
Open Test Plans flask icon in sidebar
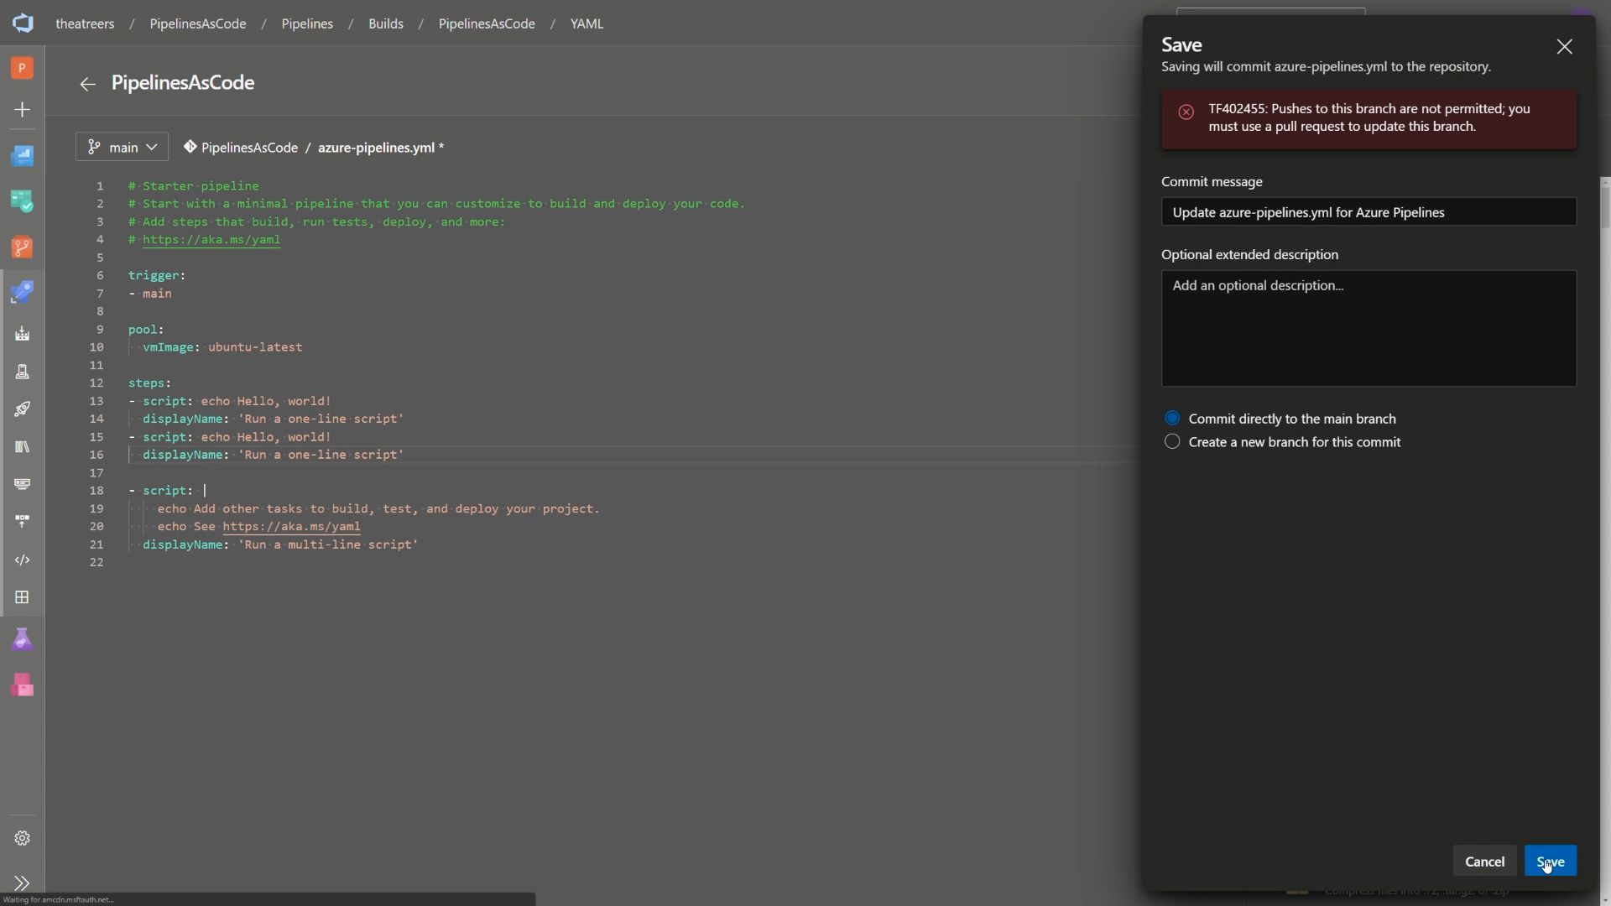click(x=23, y=638)
